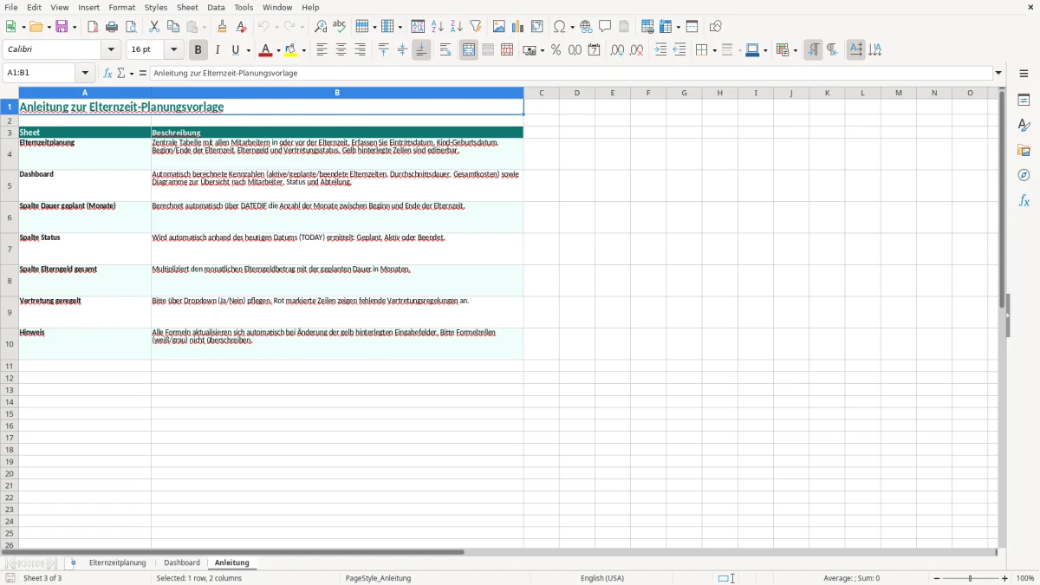The height and width of the screenshot is (585, 1040).
Task: Click zoom out minus button
Action: 937,578
